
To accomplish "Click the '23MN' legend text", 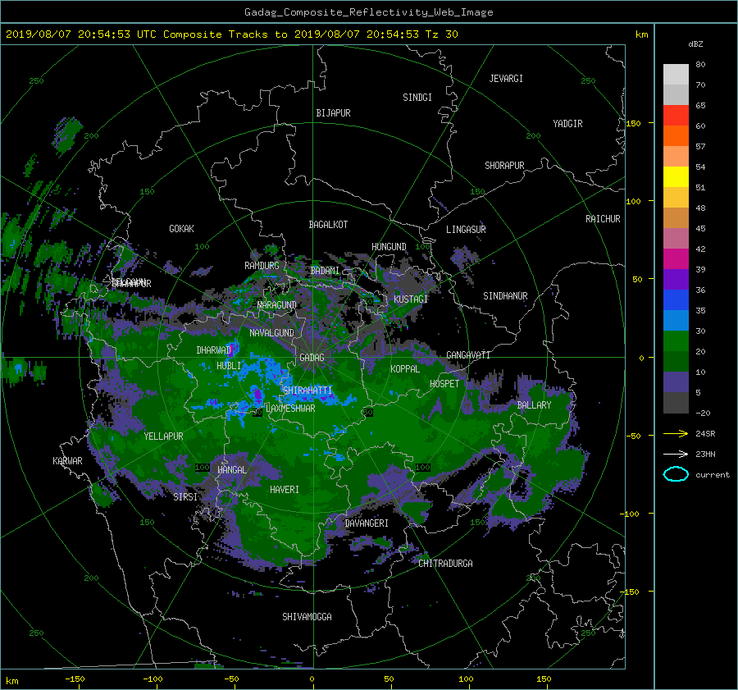I will (x=705, y=454).
